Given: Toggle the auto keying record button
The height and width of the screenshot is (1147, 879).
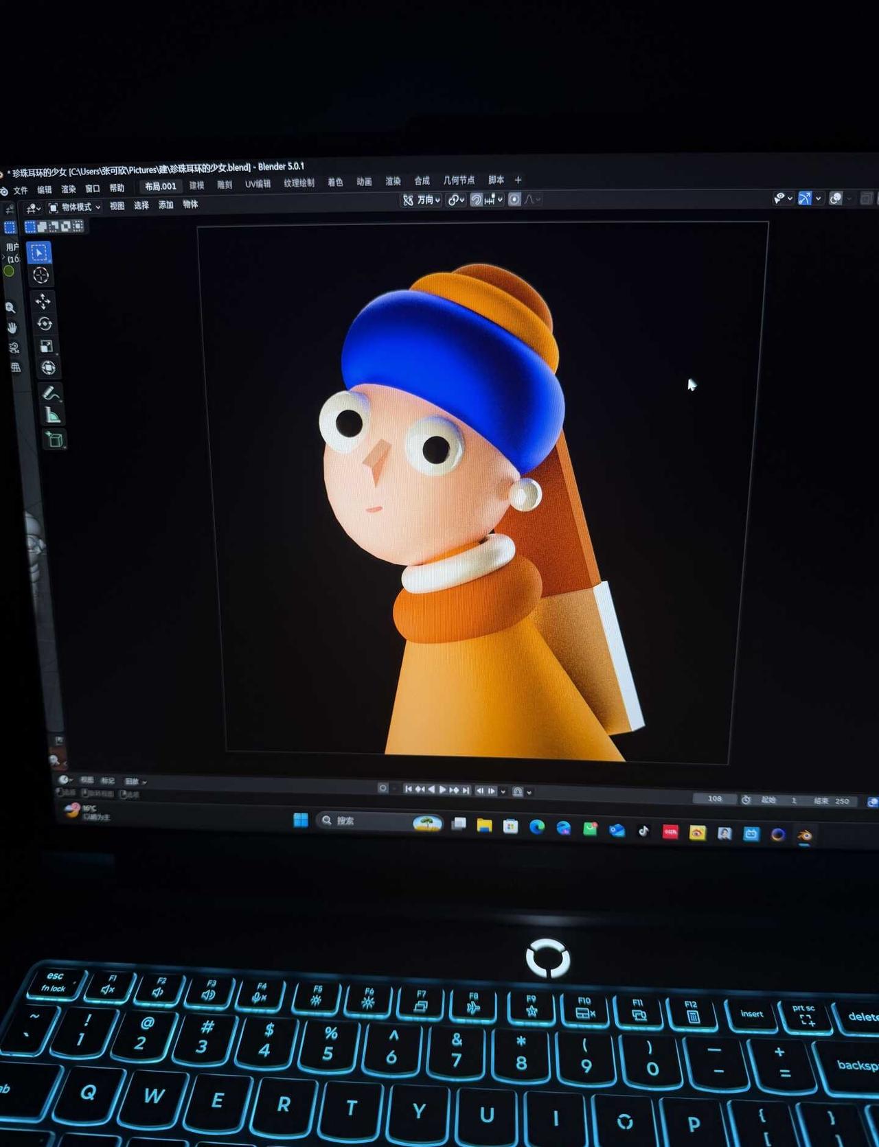Looking at the screenshot, I should [x=383, y=789].
